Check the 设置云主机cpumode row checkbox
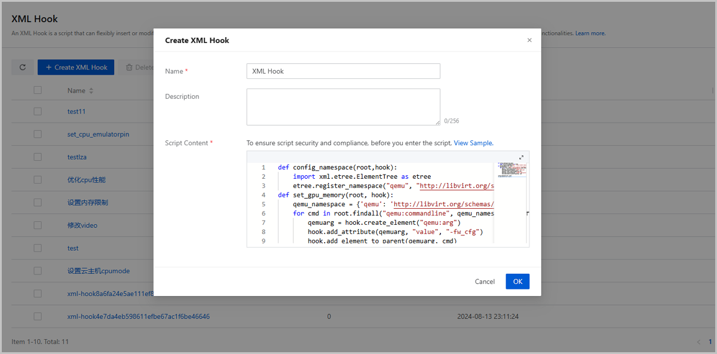Viewport: 717px width, 354px height. click(38, 271)
